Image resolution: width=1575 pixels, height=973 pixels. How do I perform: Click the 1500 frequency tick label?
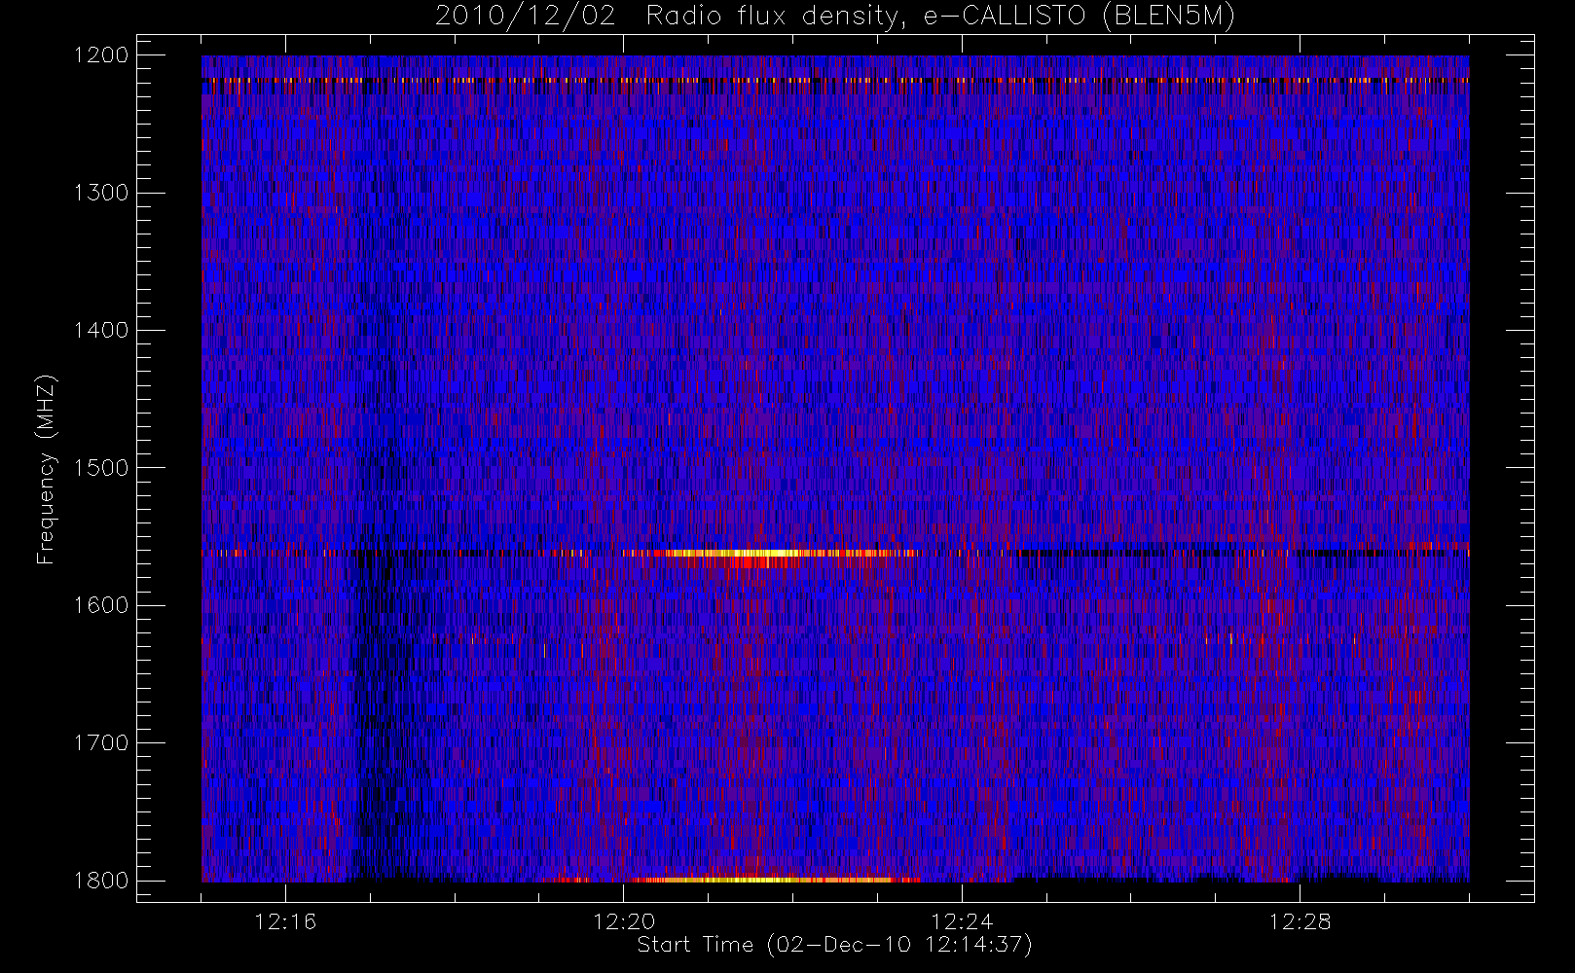[x=101, y=468]
